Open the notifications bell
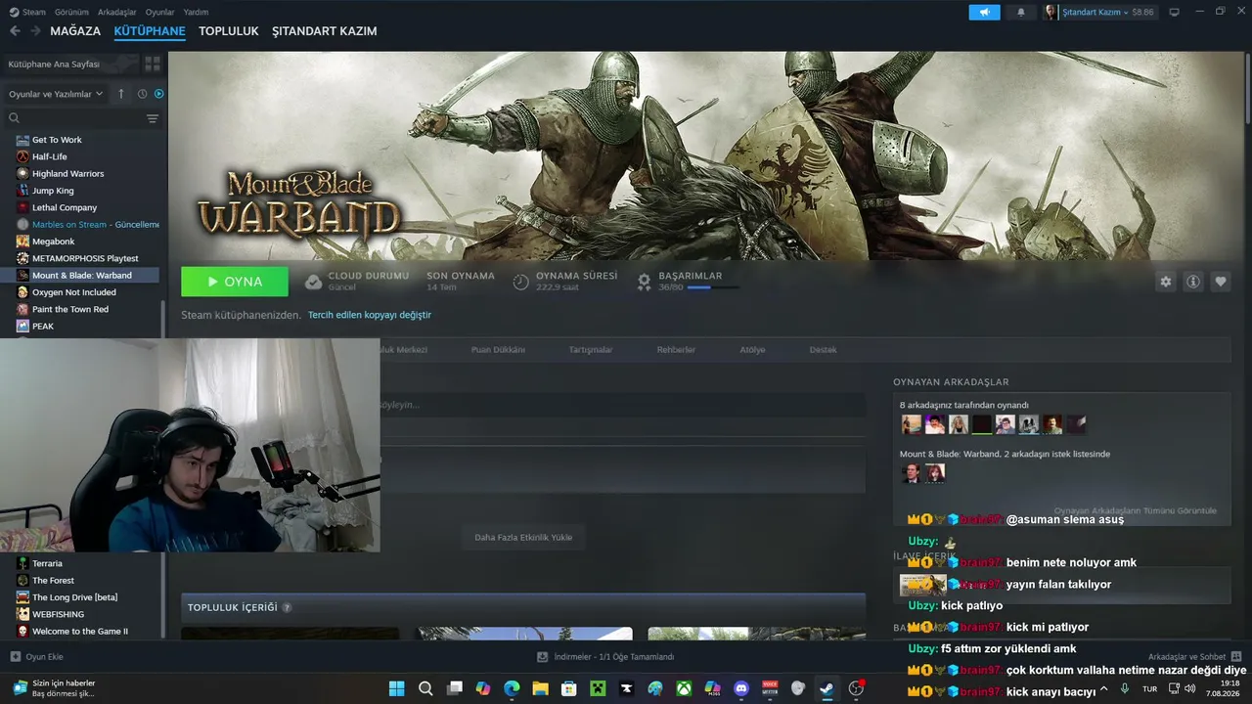Viewport: 1252px width, 704px height. point(1021,12)
